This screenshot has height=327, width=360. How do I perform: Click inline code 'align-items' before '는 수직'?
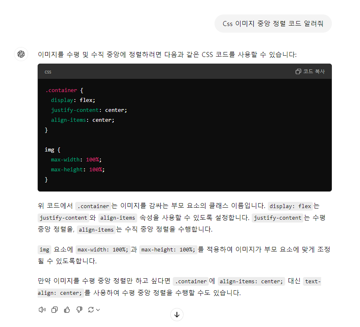point(96,230)
